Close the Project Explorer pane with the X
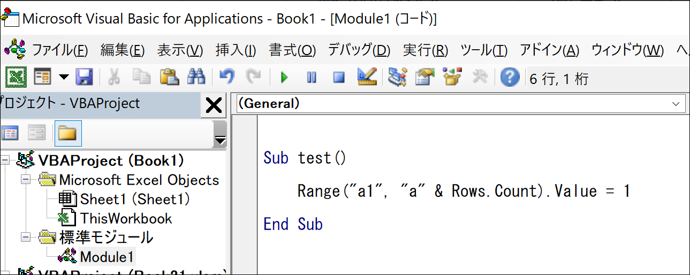This screenshot has width=690, height=275. [214, 105]
